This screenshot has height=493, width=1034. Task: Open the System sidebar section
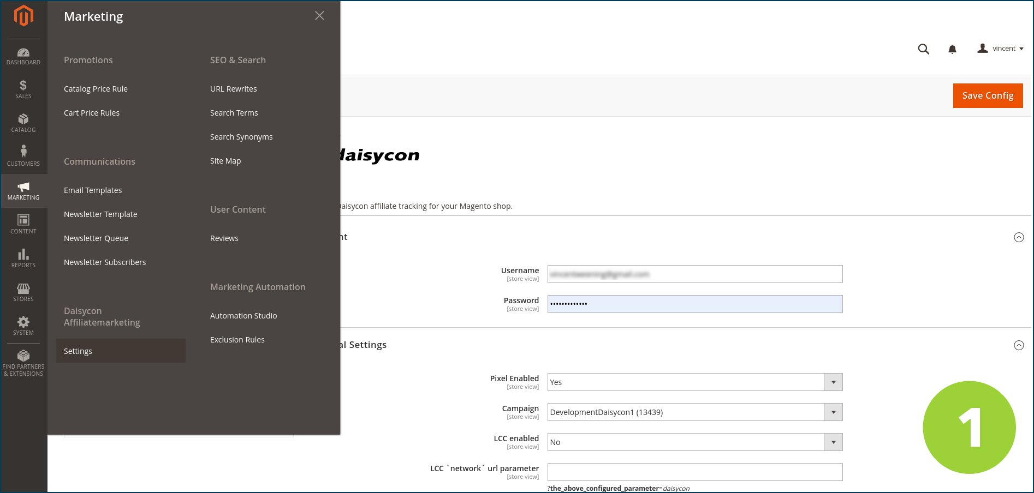pyautogui.click(x=23, y=326)
